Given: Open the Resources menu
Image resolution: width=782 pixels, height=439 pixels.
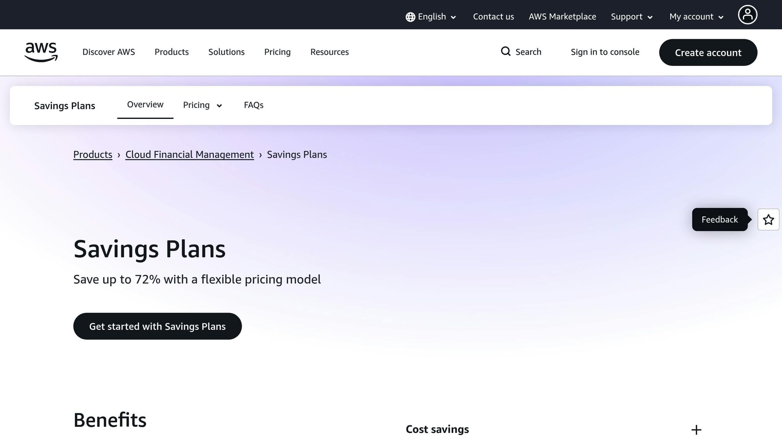Looking at the screenshot, I should coord(329,52).
